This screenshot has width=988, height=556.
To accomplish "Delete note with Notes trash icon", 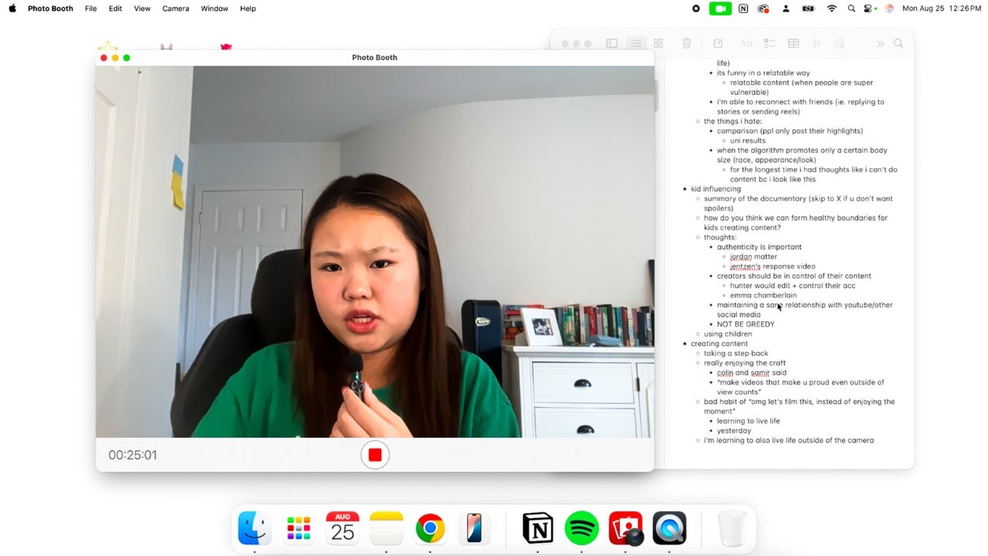I will click(686, 44).
